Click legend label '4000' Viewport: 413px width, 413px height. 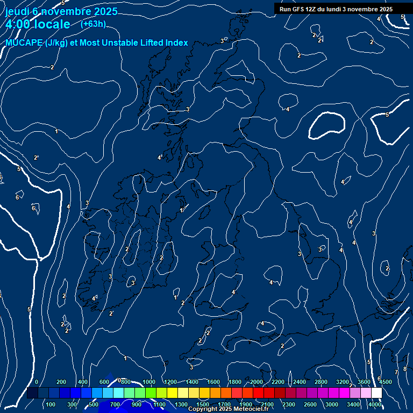(x=375, y=404)
